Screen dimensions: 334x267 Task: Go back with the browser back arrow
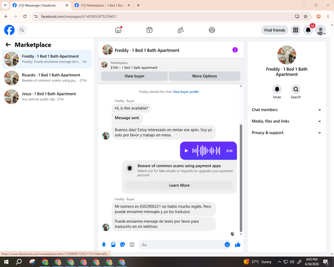6,17
